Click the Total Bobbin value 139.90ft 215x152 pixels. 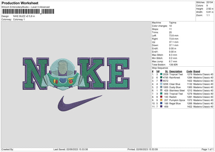(173, 65)
